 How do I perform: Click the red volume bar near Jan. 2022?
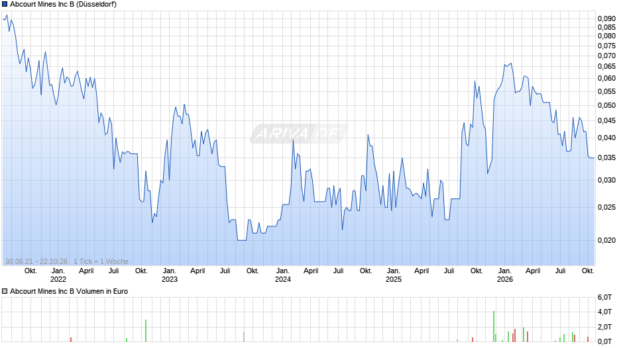[x=71, y=339]
